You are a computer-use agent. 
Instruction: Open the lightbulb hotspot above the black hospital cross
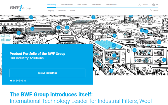(164, 60)
